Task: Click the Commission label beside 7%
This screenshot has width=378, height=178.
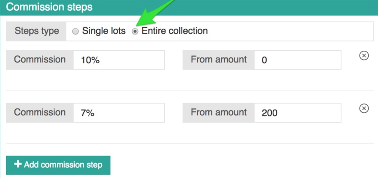Action: 40,113
